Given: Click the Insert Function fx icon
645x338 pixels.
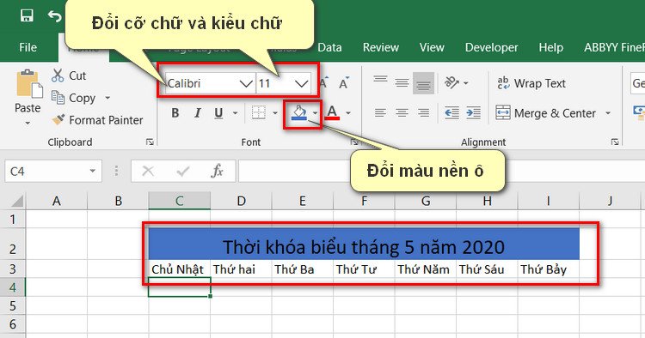Looking at the screenshot, I should pos(218,171).
